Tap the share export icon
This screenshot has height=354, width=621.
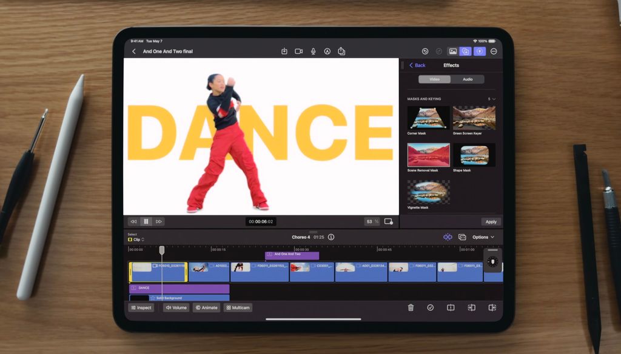[341, 52]
